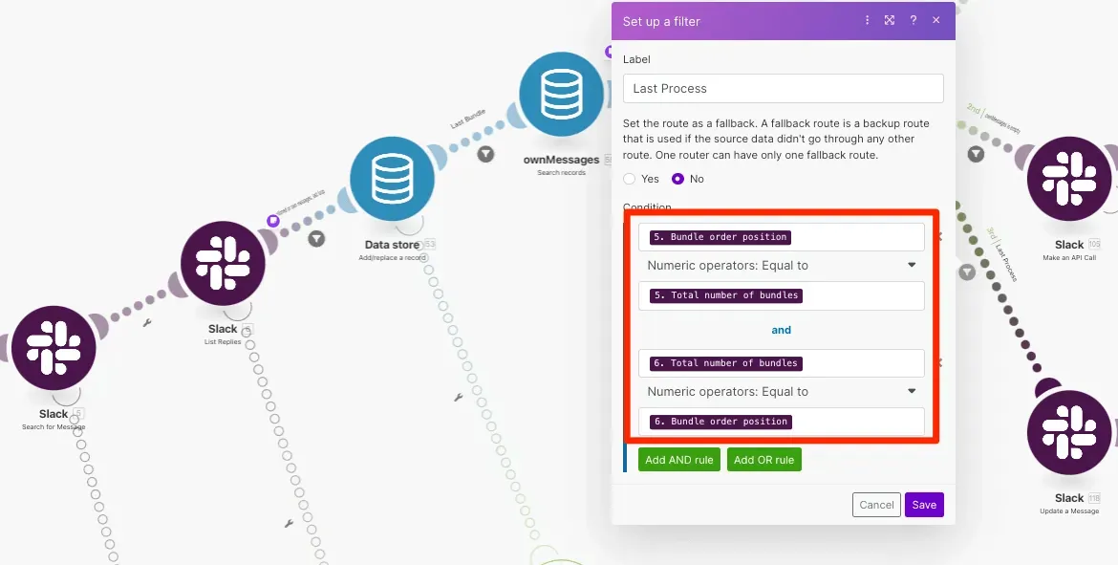Expand the filter dialog to full screen
This screenshot has width=1118, height=565.
point(889,20)
